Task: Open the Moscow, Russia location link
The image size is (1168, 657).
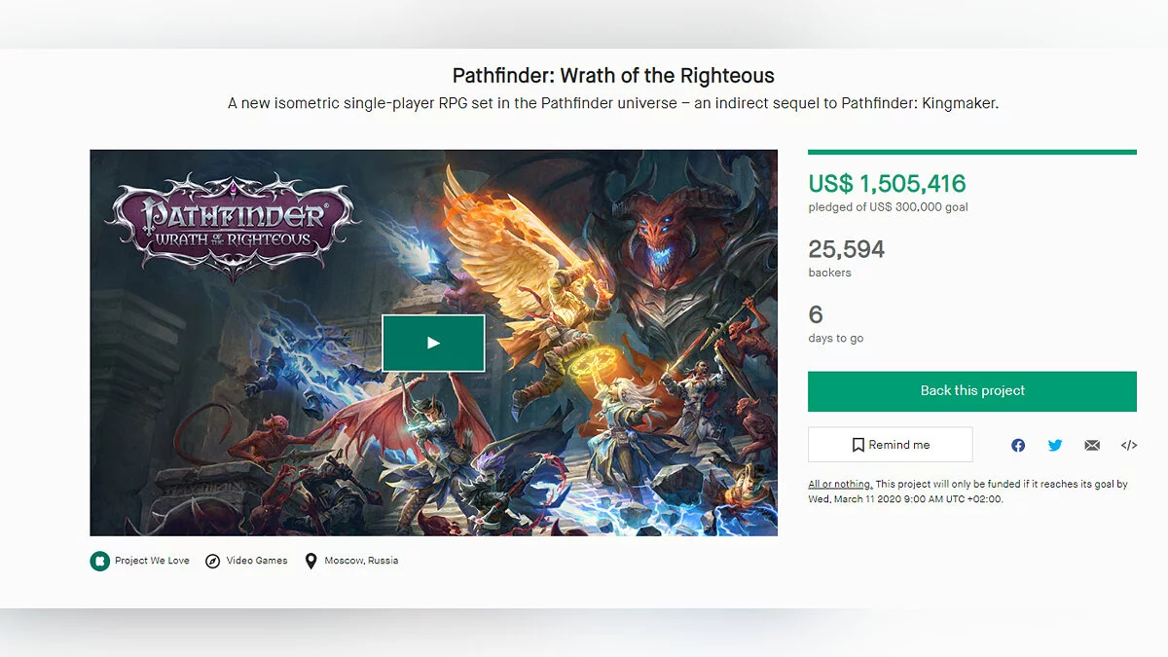Action: (x=361, y=561)
